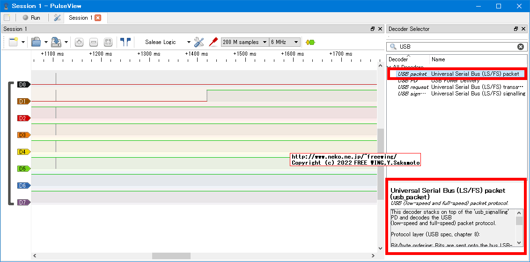Select the USB request decoder row
The width and height of the screenshot is (530, 262).
pos(458,87)
